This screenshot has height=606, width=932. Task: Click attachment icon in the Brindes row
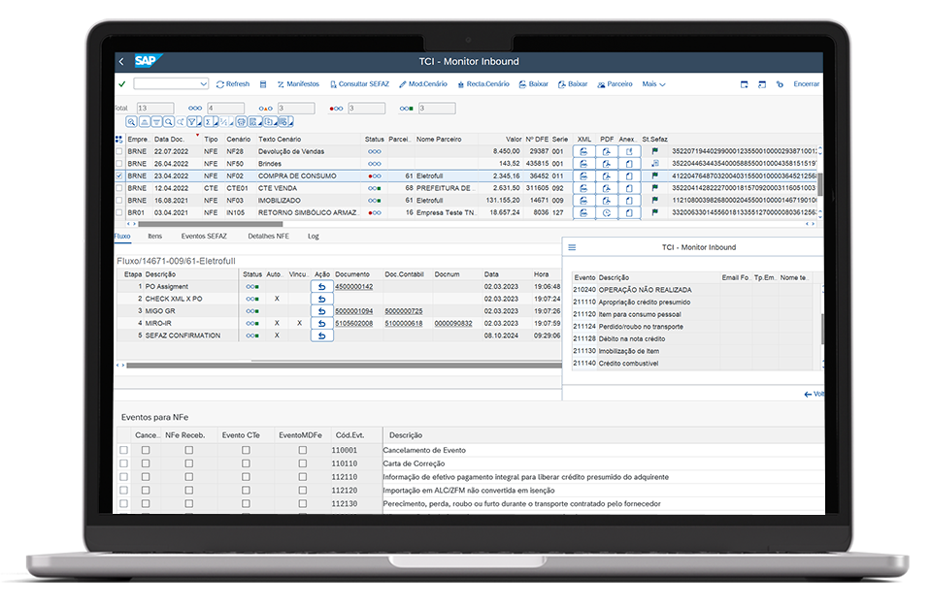click(629, 164)
